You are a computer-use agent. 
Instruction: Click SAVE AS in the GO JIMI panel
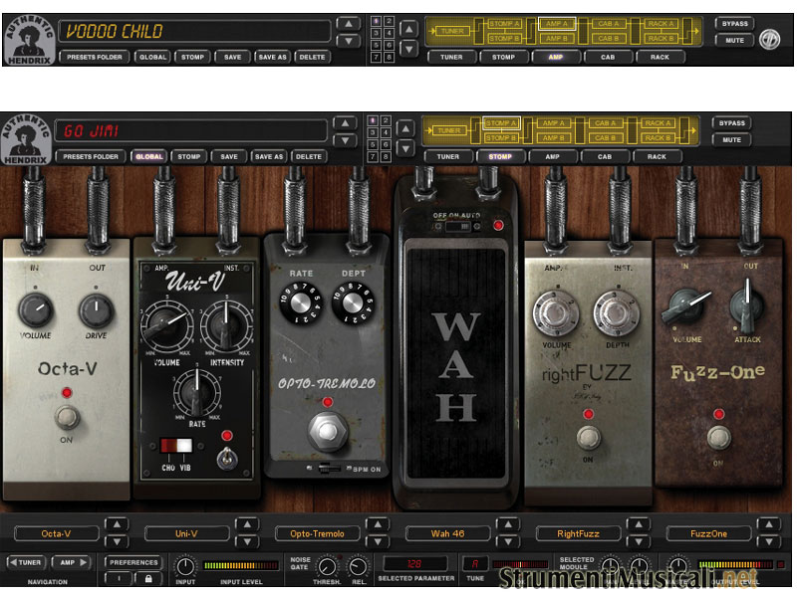pyautogui.click(x=268, y=156)
